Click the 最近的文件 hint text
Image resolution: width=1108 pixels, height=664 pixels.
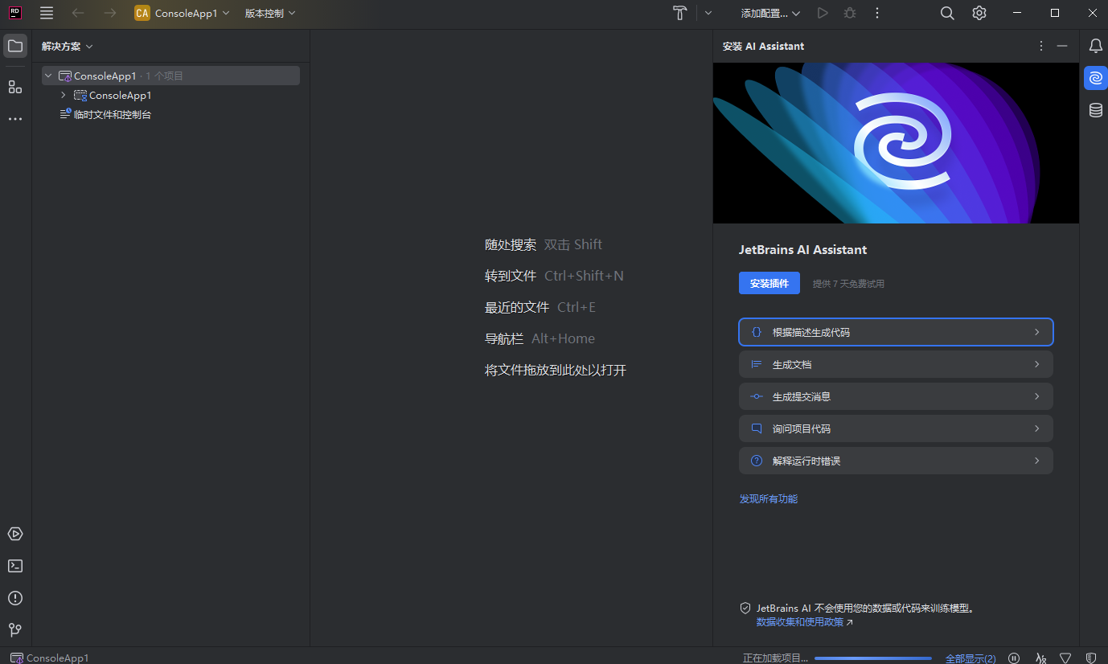pos(517,307)
